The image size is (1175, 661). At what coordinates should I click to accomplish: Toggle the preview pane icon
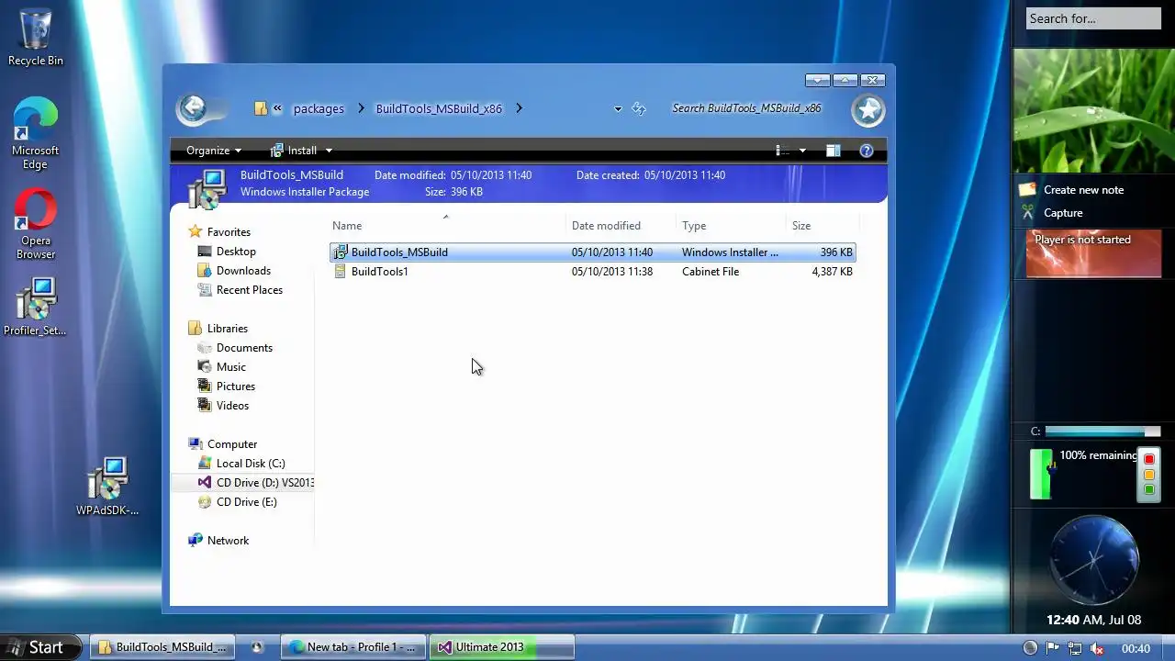[x=833, y=151]
